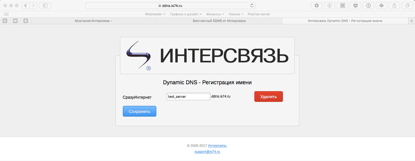This screenshot has height=161, width=415.
Task: Switch to 'Бесплатный DDNS от Интерсвязи' tab
Action: (219, 21)
